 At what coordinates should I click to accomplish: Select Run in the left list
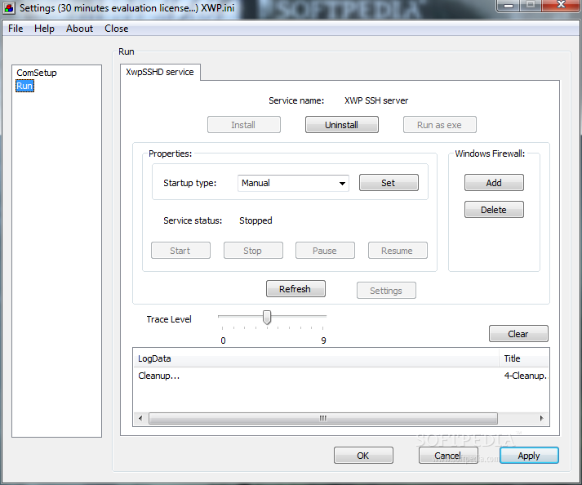[x=24, y=86]
